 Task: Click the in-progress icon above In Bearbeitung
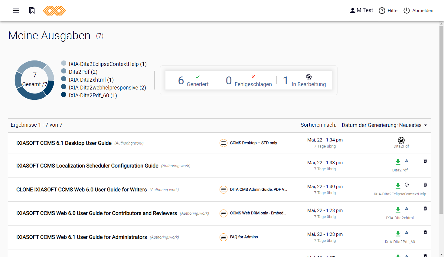click(x=309, y=77)
